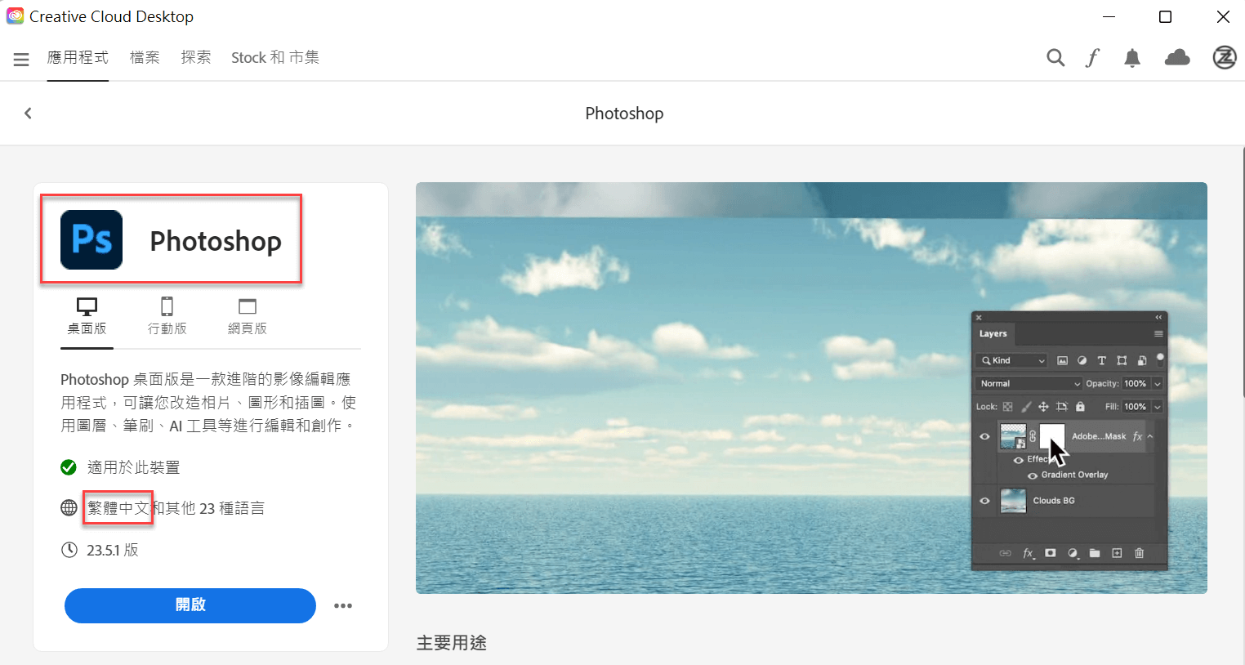Viewport: 1245px width, 665px height.
Task: Launch Photoshop with the 開啟 button
Action: tap(190, 605)
